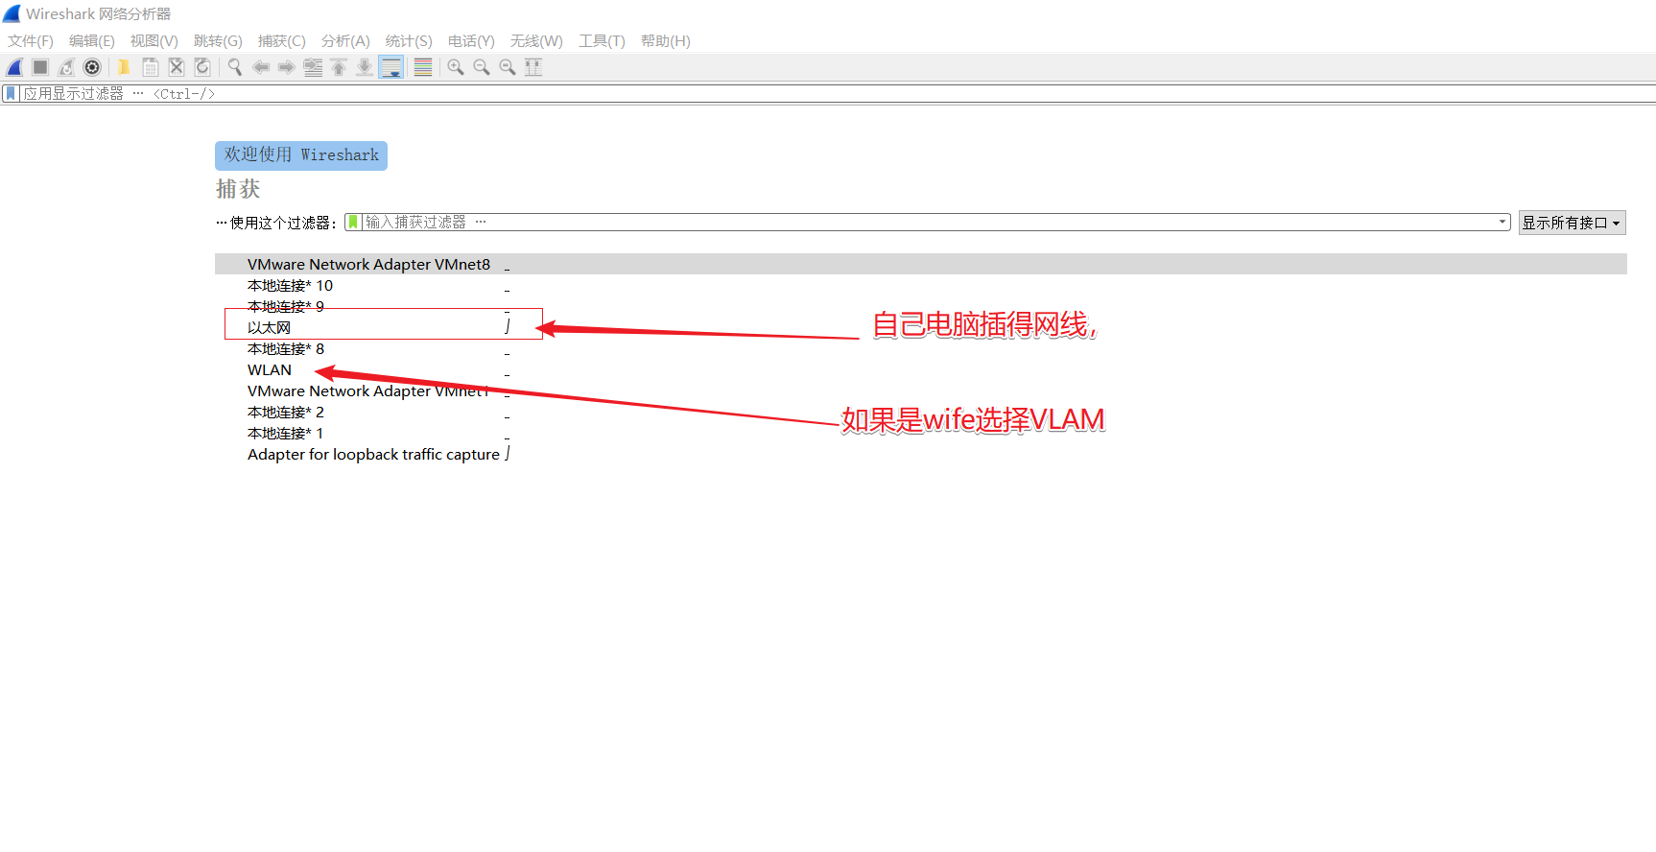Select VMware Network Adapter VMnet8 interface
Viewport: 1656px width, 852px height.
click(x=921, y=264)
